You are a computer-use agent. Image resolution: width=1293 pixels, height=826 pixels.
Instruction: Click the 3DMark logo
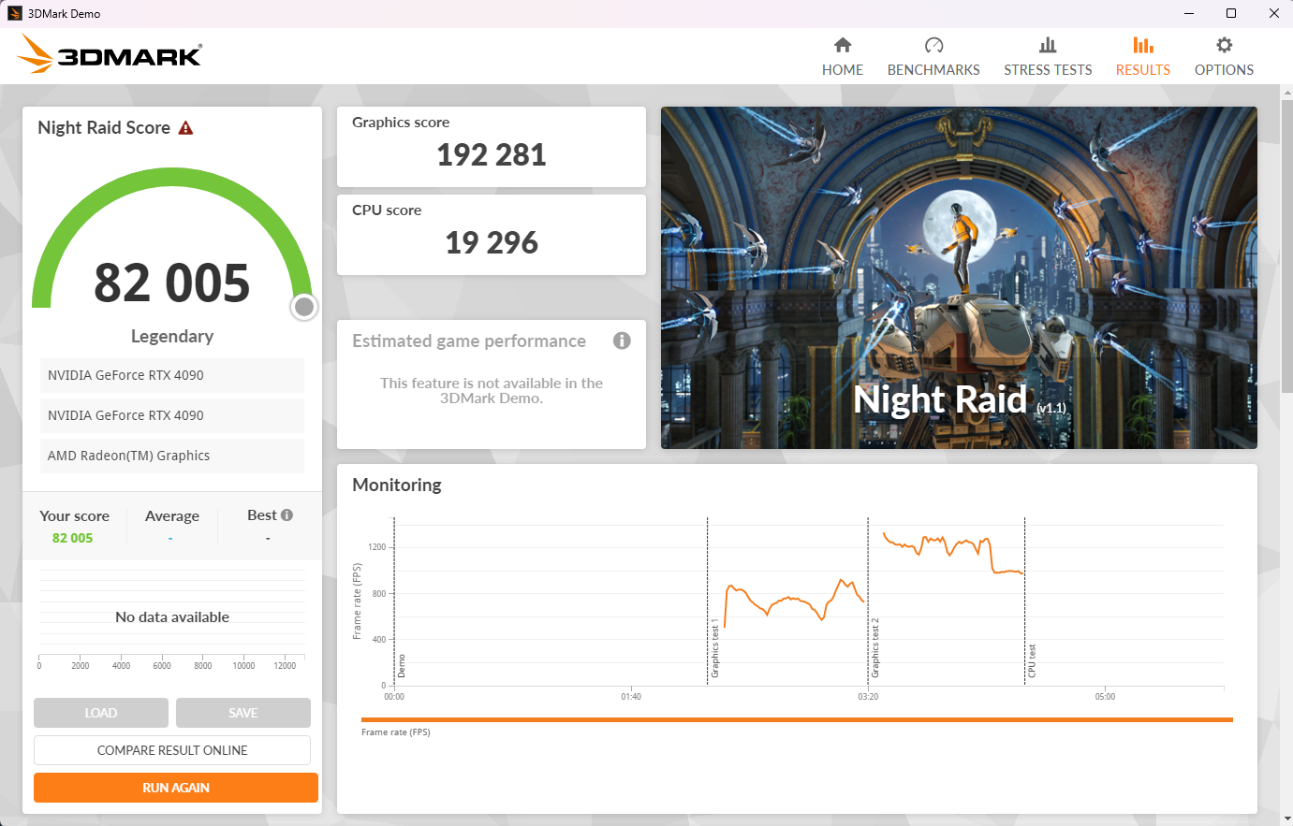point(110,55)
